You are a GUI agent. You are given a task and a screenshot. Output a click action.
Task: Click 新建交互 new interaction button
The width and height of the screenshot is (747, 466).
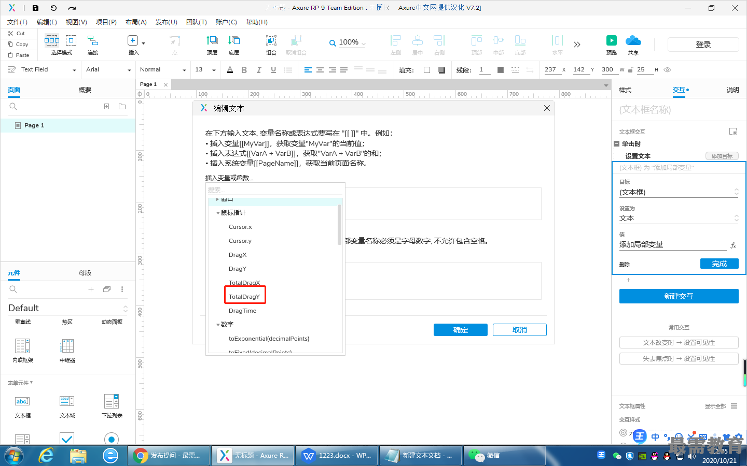coord(679,296)
